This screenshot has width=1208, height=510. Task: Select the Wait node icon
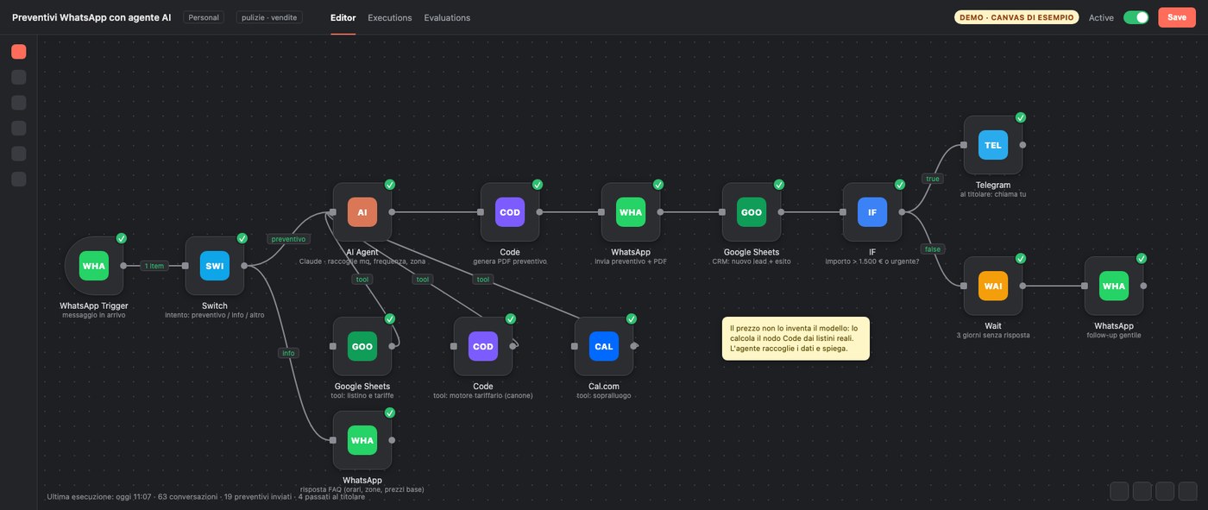point(993,286)
